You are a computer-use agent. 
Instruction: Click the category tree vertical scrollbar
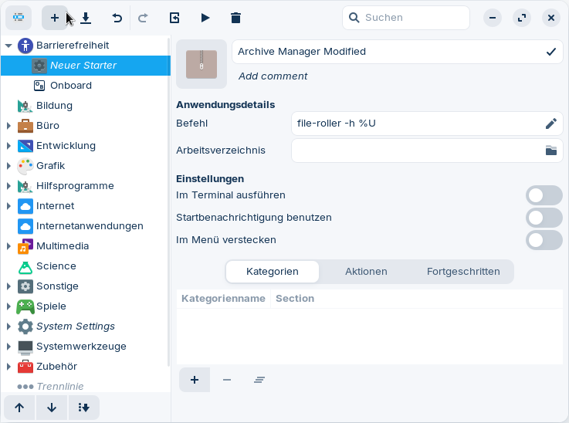tap(169, 202)
